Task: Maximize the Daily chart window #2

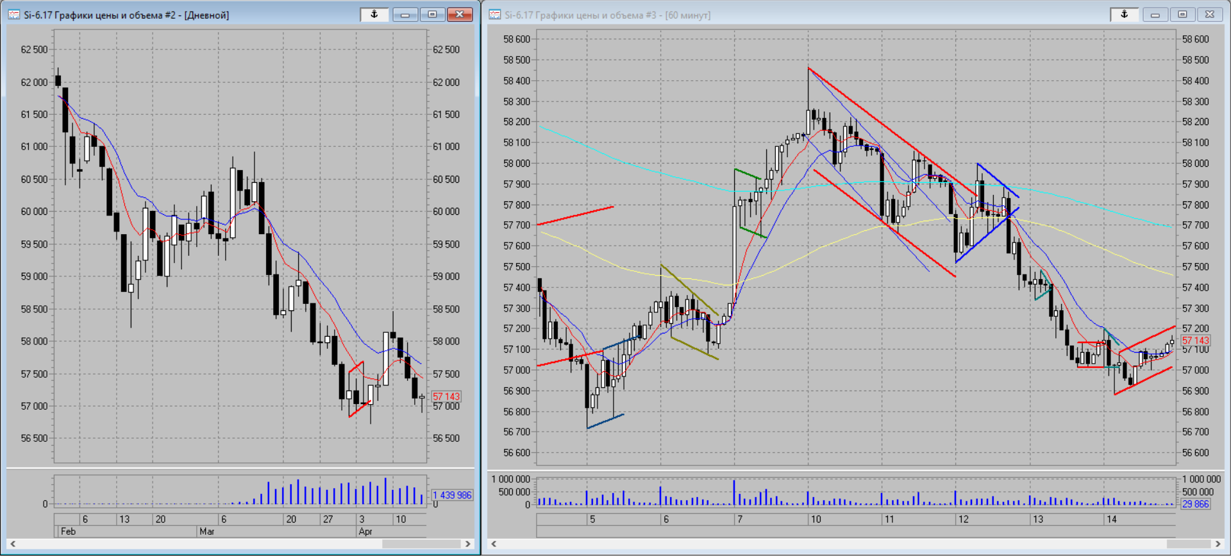Action: click(x=433, y=14)
